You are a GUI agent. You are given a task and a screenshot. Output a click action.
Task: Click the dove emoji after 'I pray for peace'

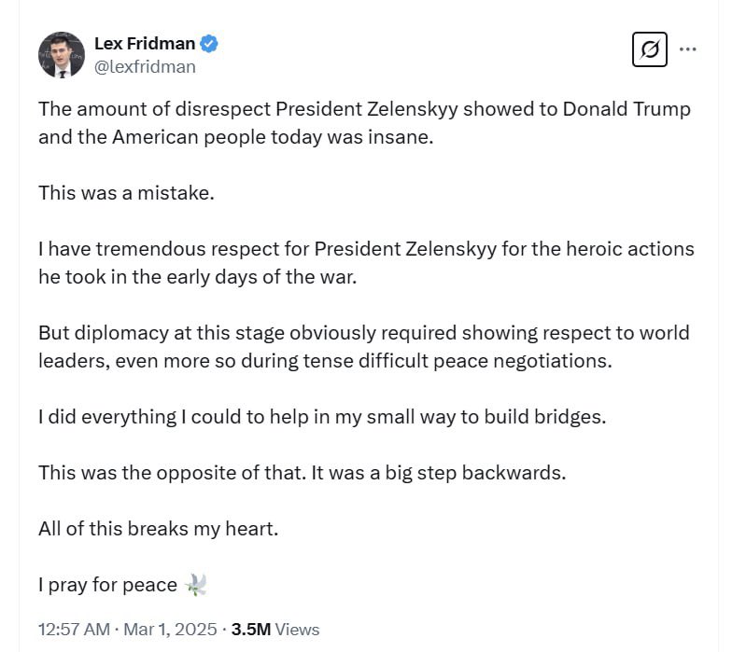[x=195, y=585]
